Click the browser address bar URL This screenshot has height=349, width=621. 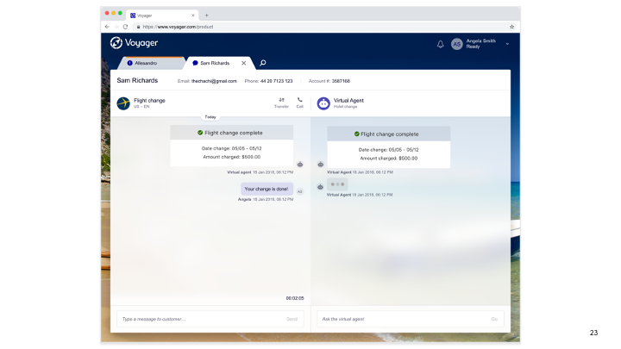click(x=178, y=27)
